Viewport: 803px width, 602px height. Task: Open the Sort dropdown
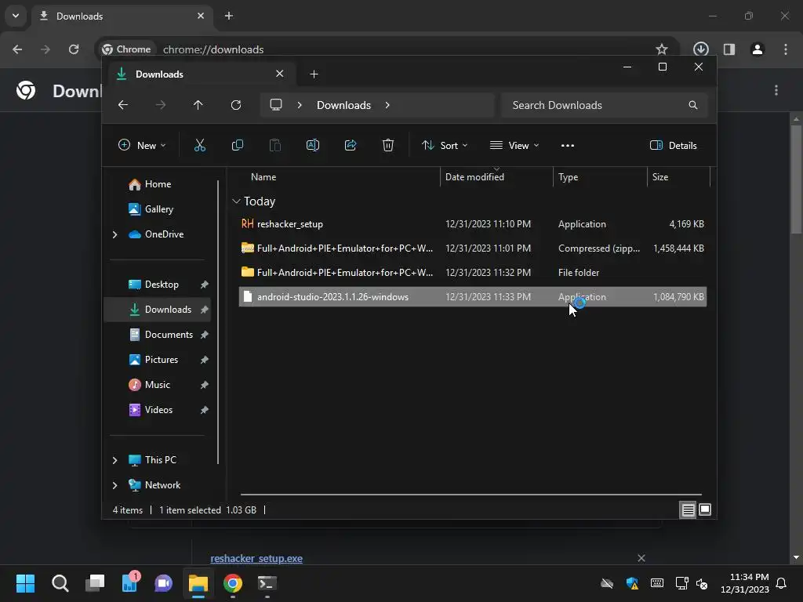(x=445, y=145)
